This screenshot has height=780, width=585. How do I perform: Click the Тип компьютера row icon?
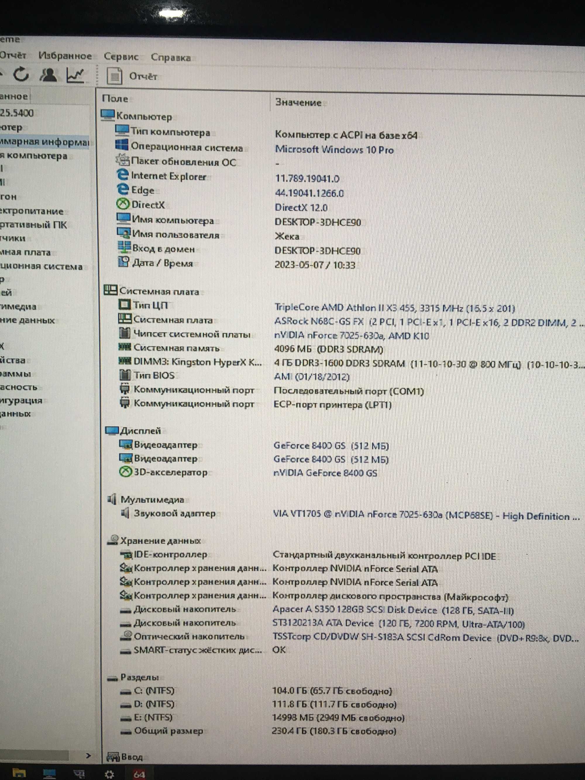pyautogui.click(x=122, y=131)
